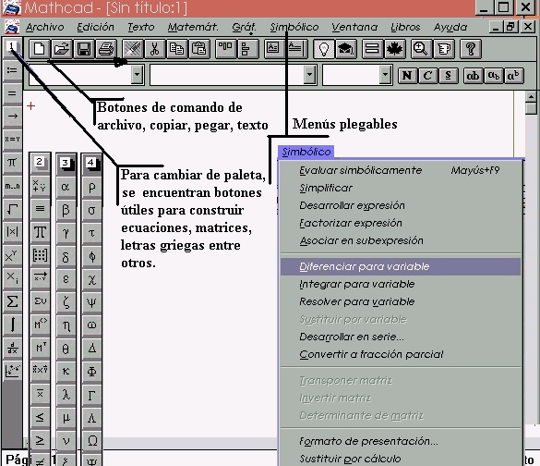The height and width of the screenshot is (466, 540).
Task: Insert summation from the Sigma palette button
Action: tap(12, 301)
